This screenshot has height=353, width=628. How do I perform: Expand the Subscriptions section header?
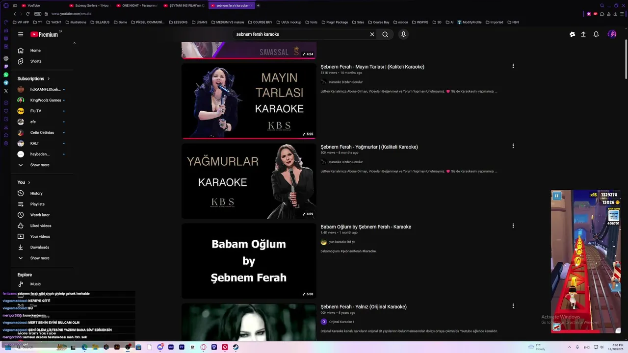(33, 78)
